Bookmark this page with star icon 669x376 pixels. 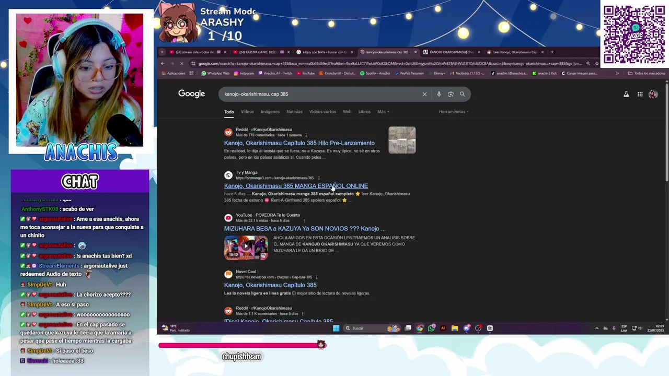coord(597,64)
